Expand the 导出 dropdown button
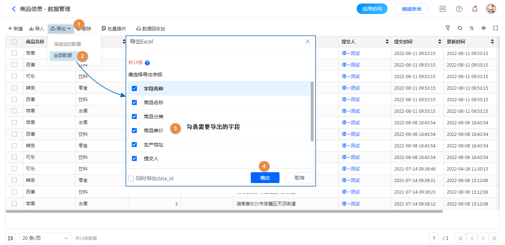Image resolution: width=505 pixels, height=245 pixels. point(61,29)
